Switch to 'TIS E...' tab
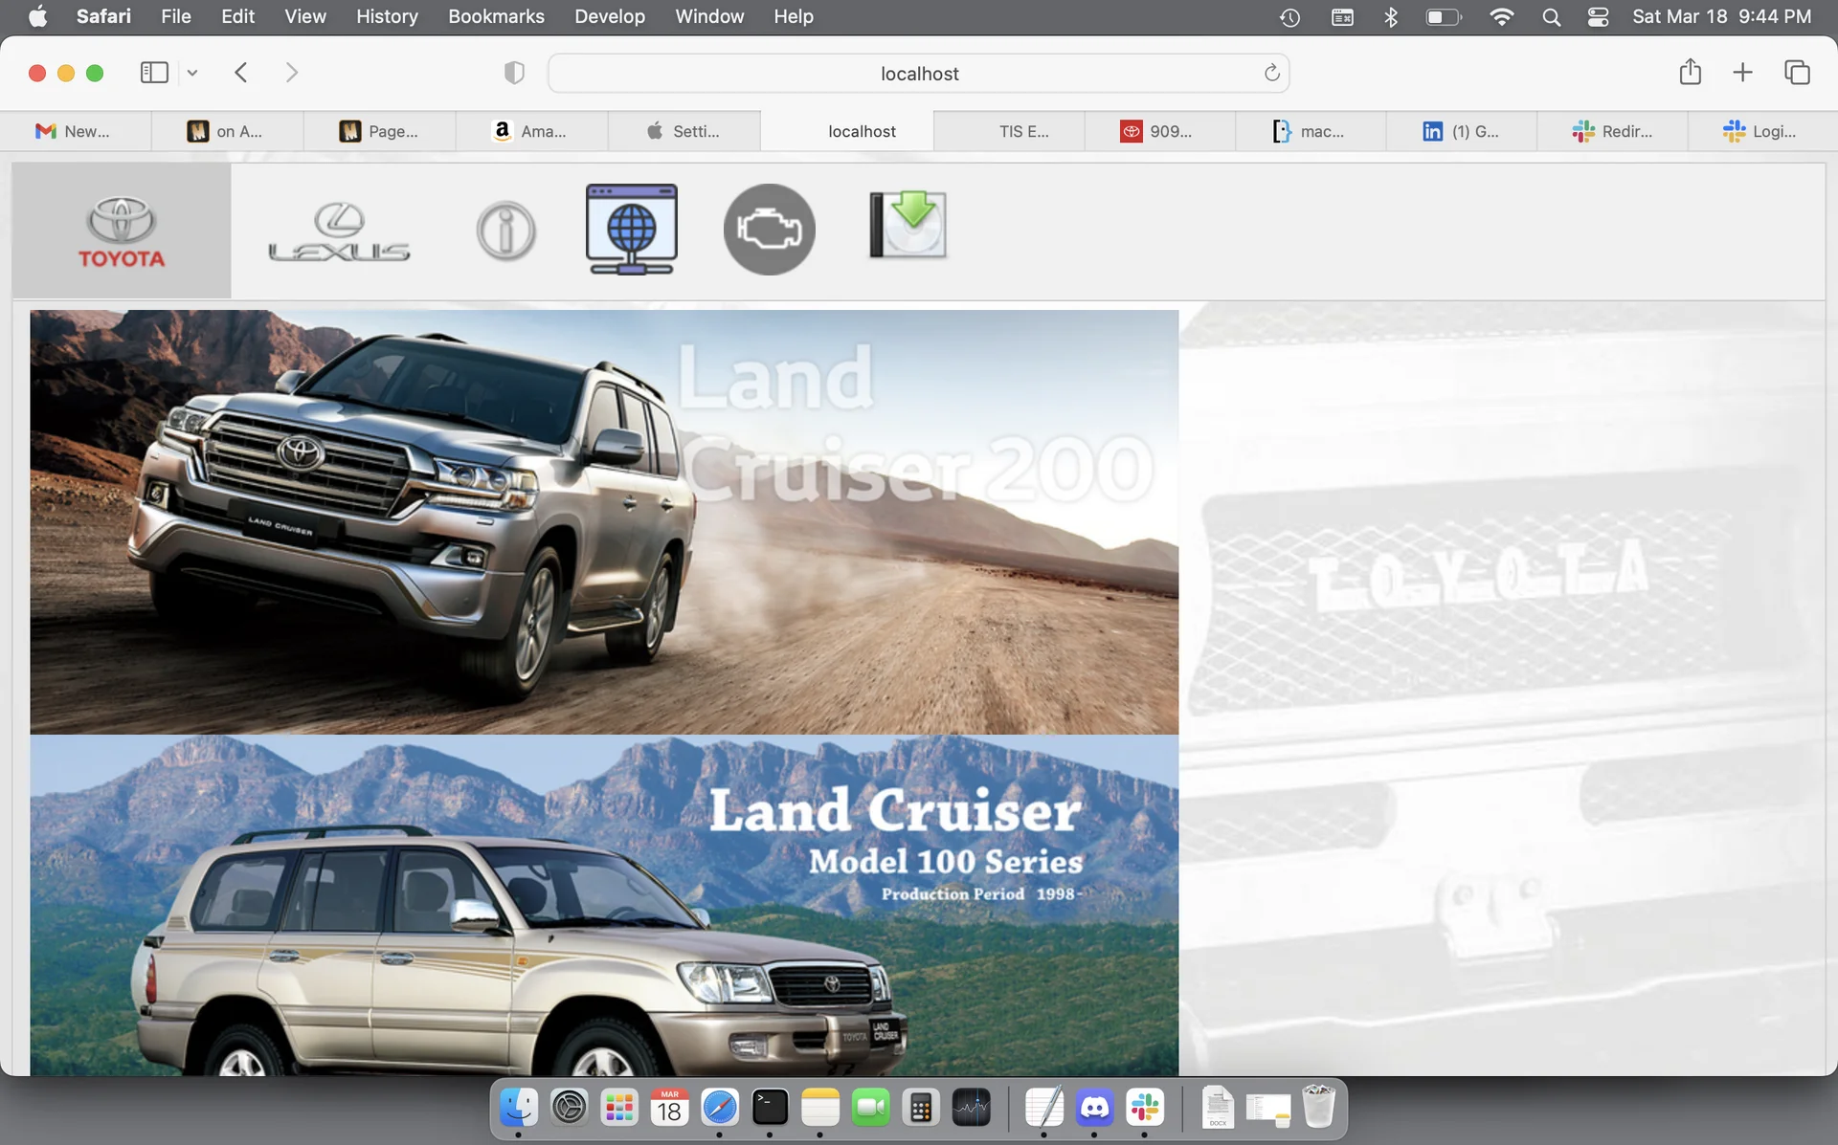The width and height of the screenshot is (1838, 1145). click(1009, 131)
